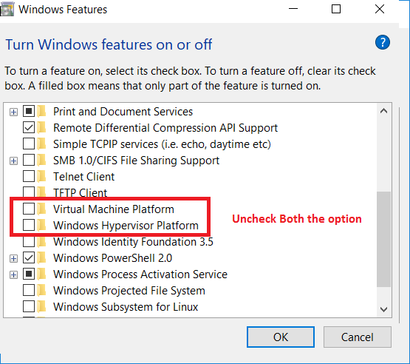Click the Windows PowerShell 2.0 folder icon
The width and height of the screenshot is (410, 364).
click(x=41, y=257)
